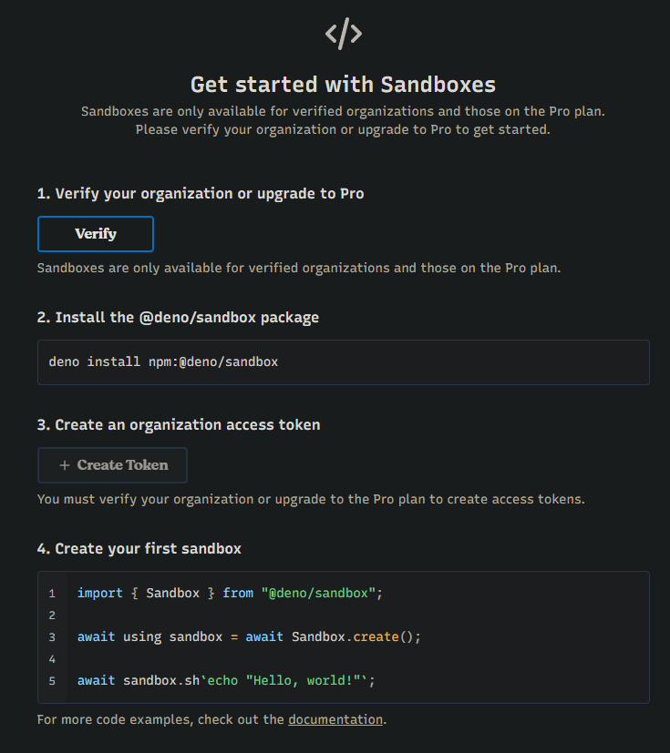
Task: Click the Create Token button label
Action: [x=122, y=465]
